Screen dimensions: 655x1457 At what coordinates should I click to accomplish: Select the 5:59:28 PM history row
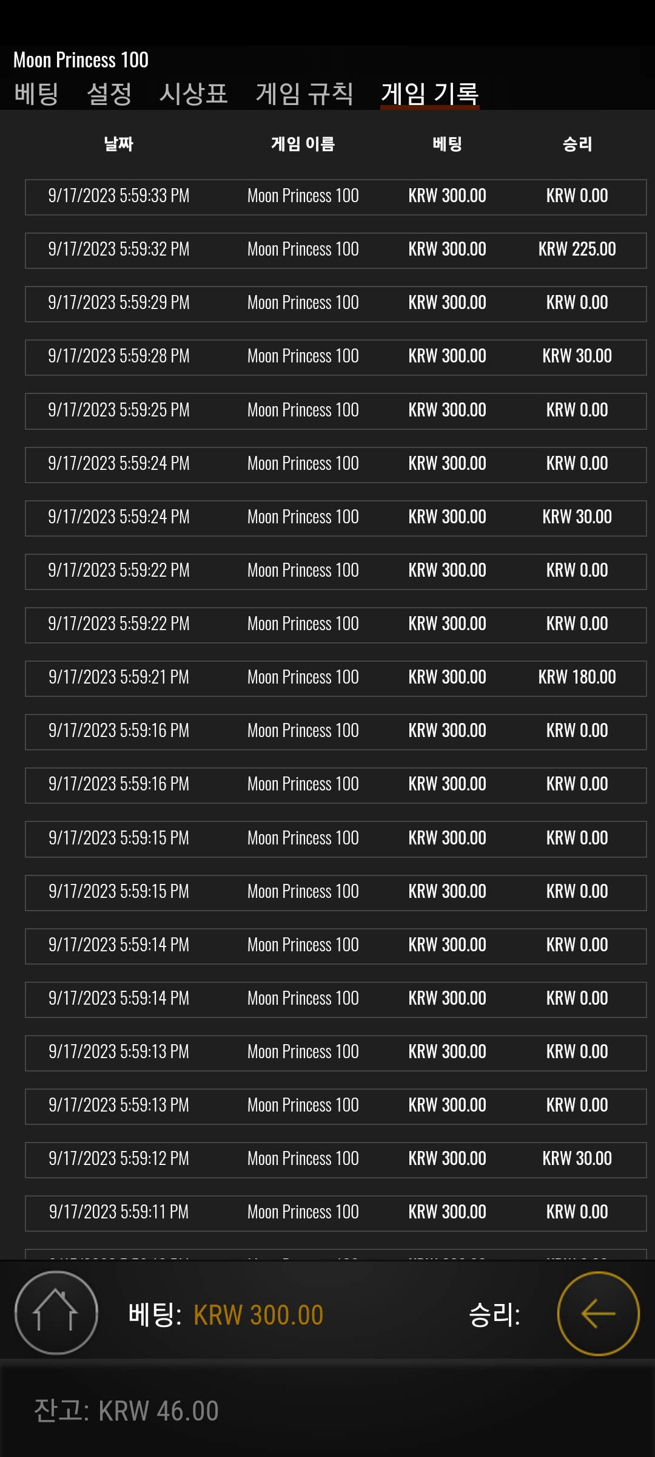pyautogui.click(x=335, y=357)
